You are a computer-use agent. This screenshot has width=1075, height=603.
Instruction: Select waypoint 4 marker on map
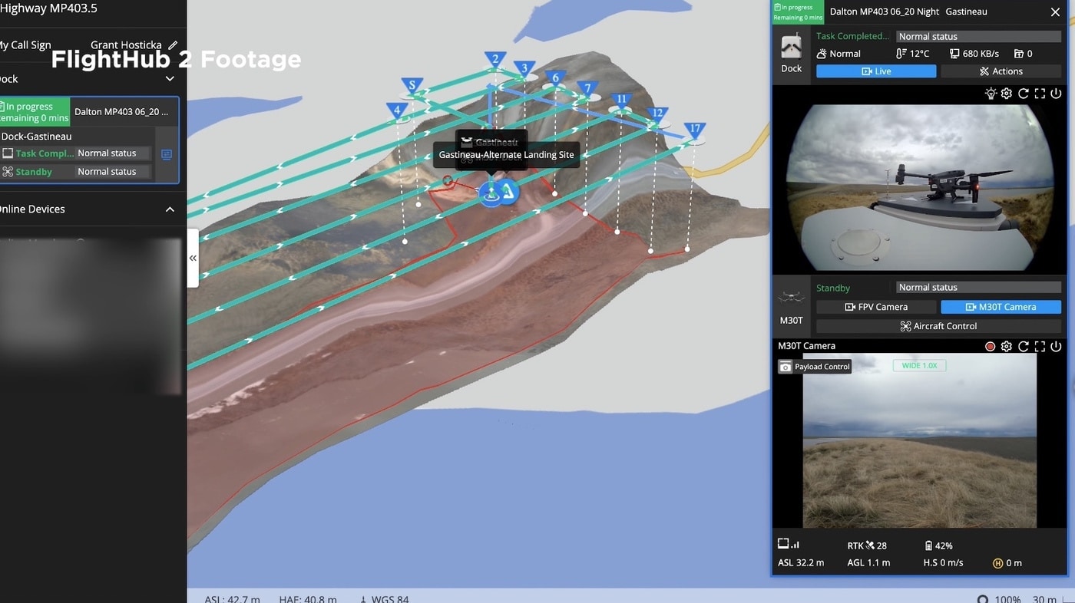coord(397,111)
